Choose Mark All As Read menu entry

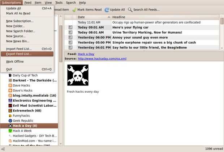tap(27, 13)
